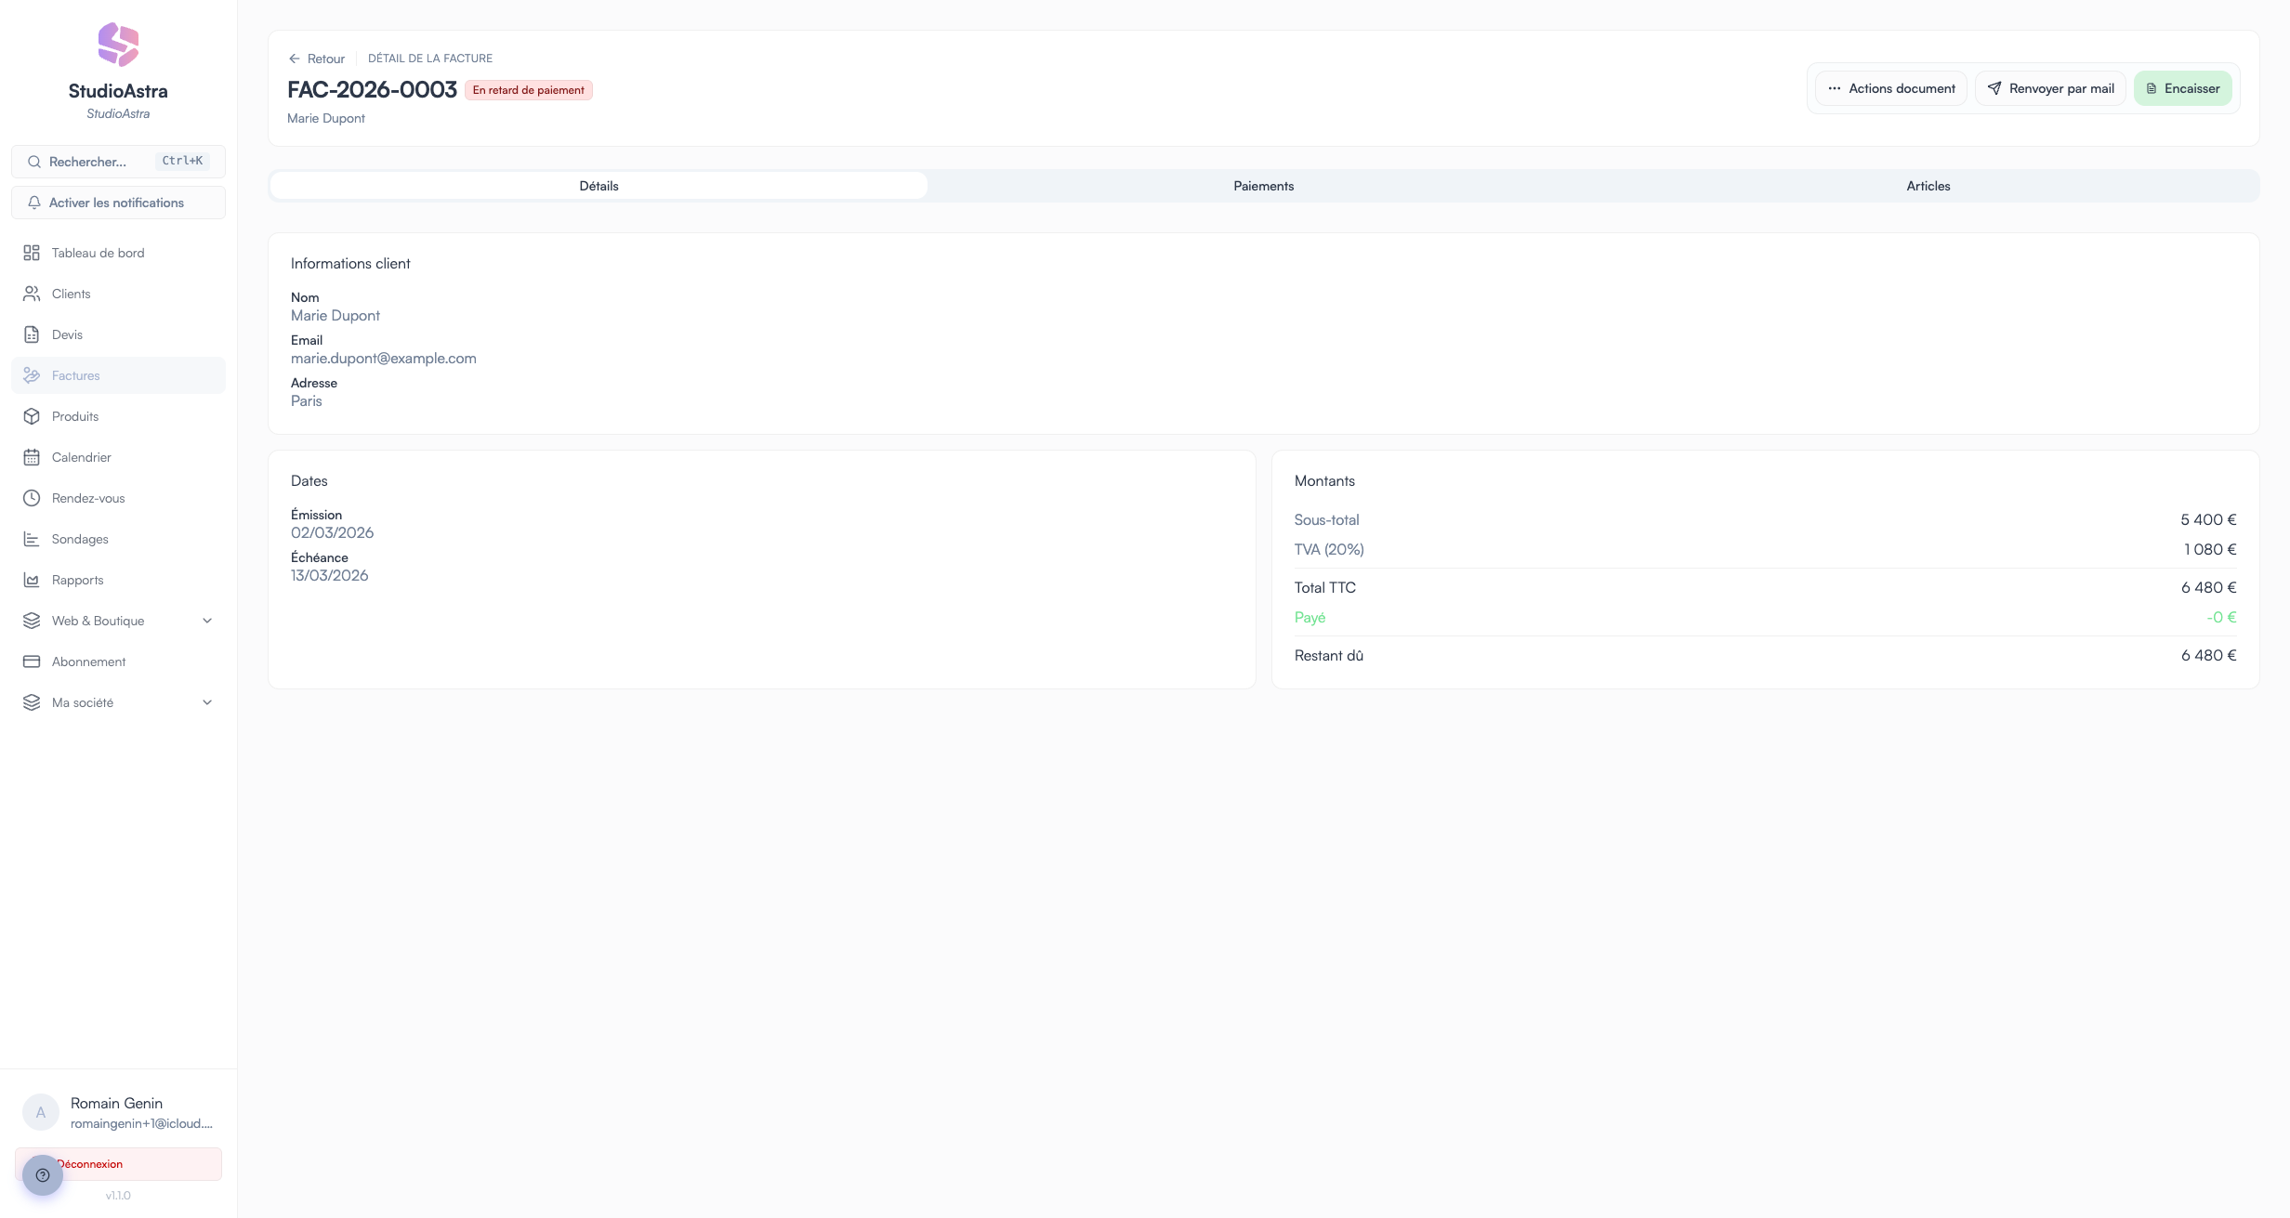Open Devis document icon in sidebar
The width and height of the screenshot is (2290, 1218).
pyautogui.click(x=32, y=334)
